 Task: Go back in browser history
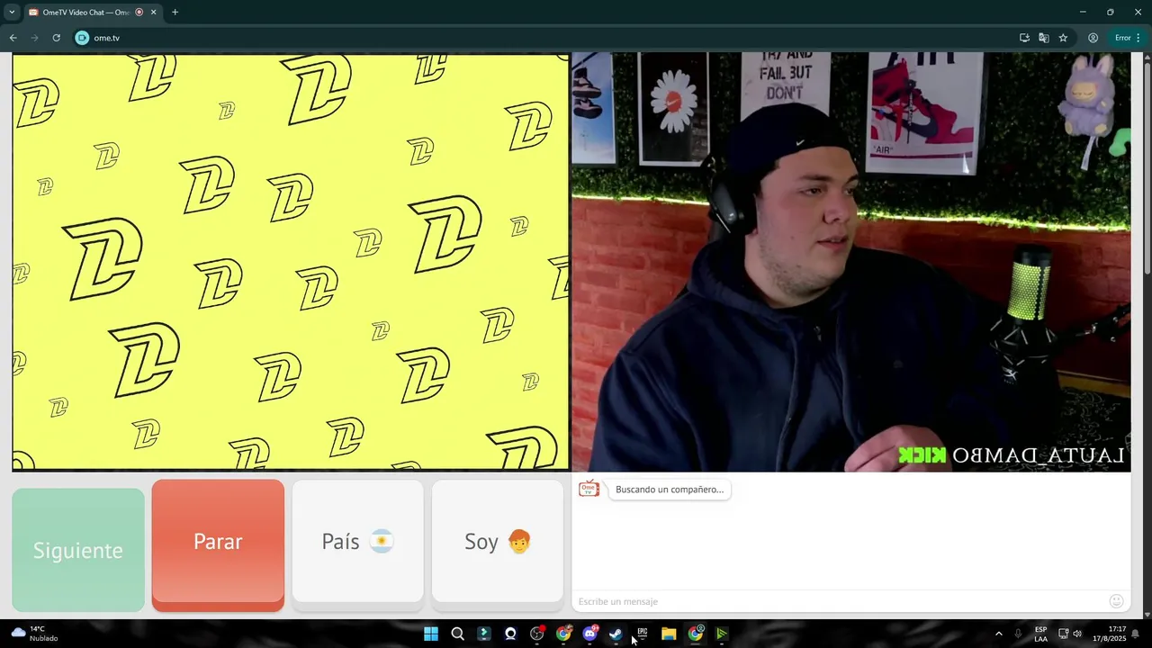click(x=13, y=38)
